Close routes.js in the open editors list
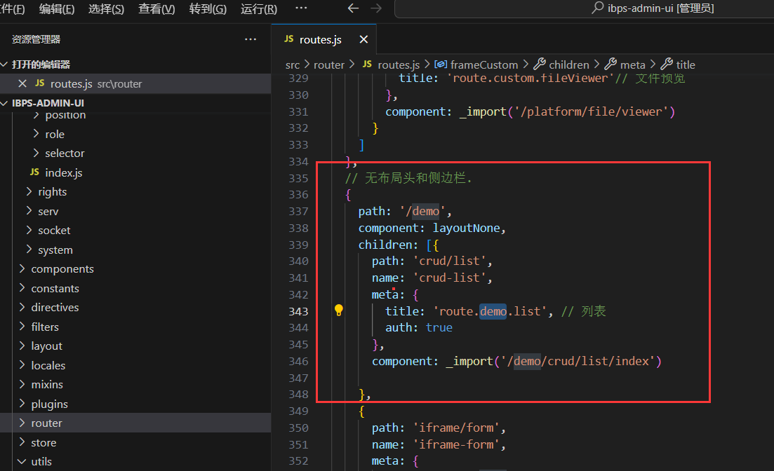This screenshot has height=471, width=774. [22, 83]
